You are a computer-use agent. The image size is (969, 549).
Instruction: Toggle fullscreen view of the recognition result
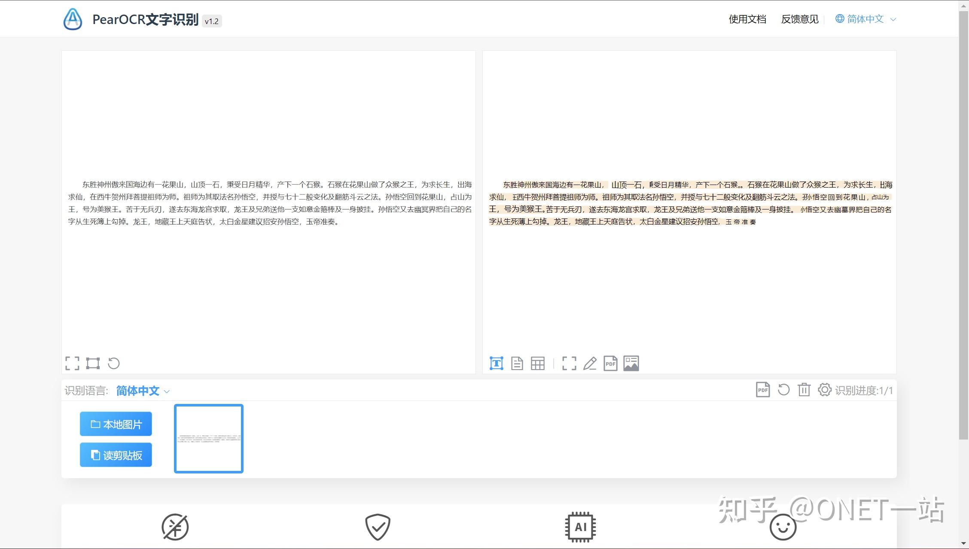point(569,363)
